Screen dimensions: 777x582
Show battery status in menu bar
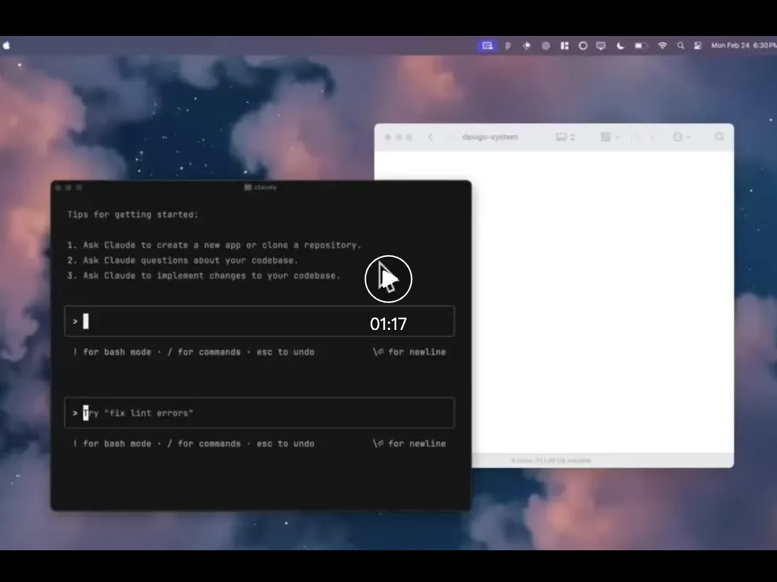pos(640,46)
